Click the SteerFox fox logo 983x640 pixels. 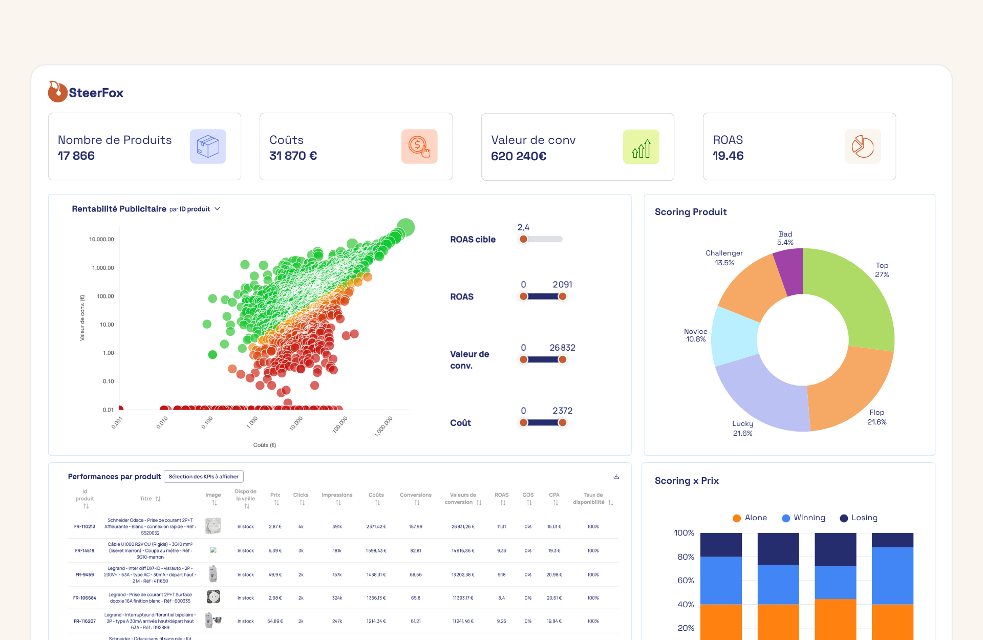click(58, 92)
